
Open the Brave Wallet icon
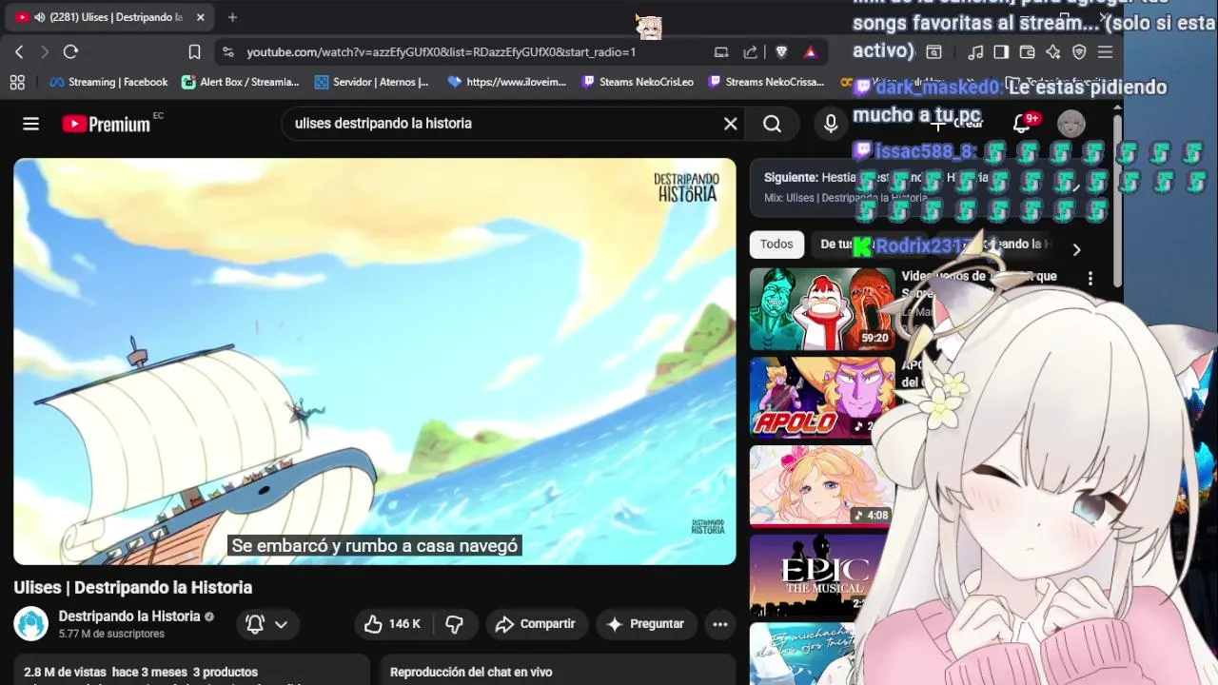tap(1027, 52)
